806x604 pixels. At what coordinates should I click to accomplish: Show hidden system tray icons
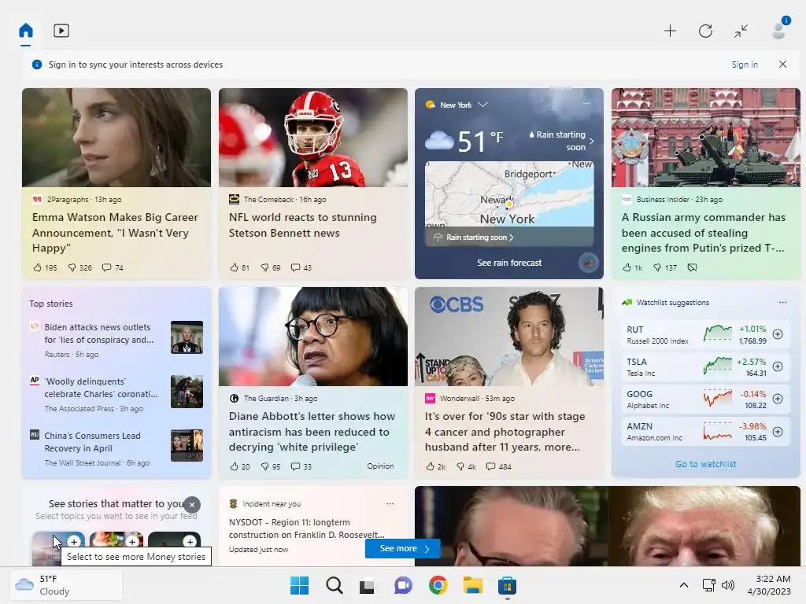[684, 585]
